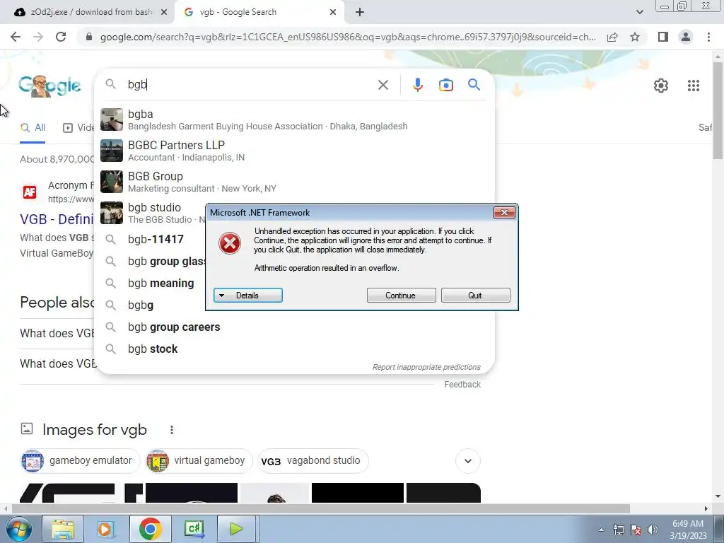Click the browser forward arrow
724x543 pixels.
(38, 37)
